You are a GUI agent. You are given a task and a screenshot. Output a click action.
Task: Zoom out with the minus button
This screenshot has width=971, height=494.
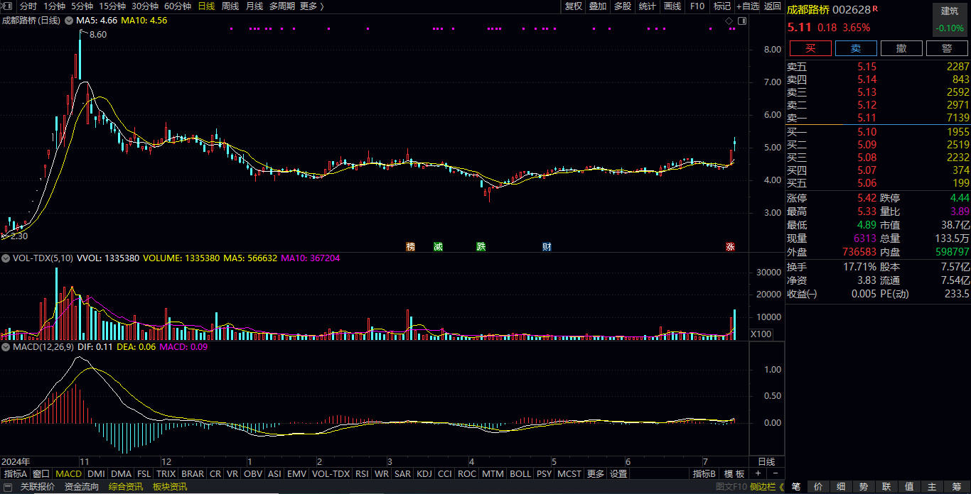775,473
